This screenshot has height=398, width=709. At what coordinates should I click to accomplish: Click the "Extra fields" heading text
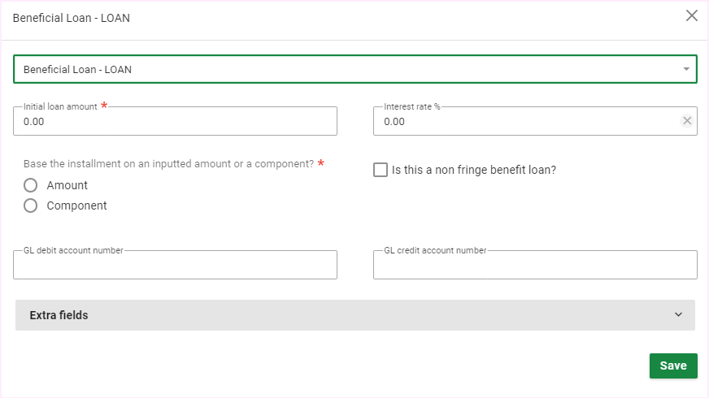(59, 315)
